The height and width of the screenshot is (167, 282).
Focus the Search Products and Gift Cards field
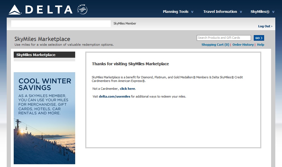click(224, 38)
